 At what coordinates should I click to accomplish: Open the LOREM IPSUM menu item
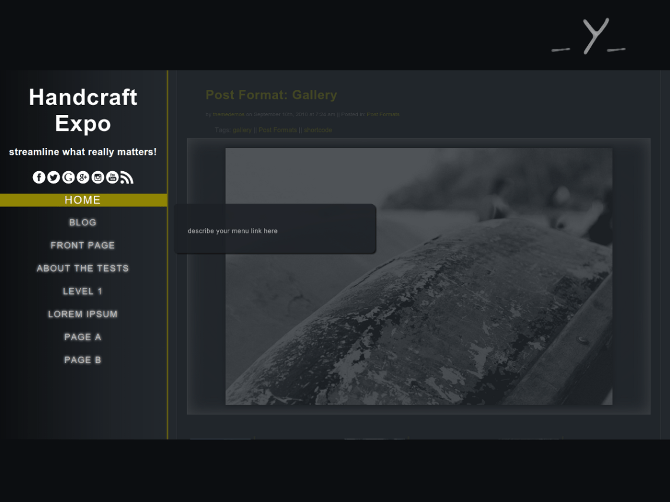[x=82, y=314]
